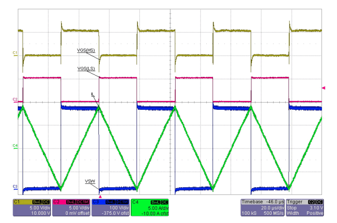This screenshot has width=337, height=223.
Task: Select the pink C2 ground level marker
Action: point(15,100)
